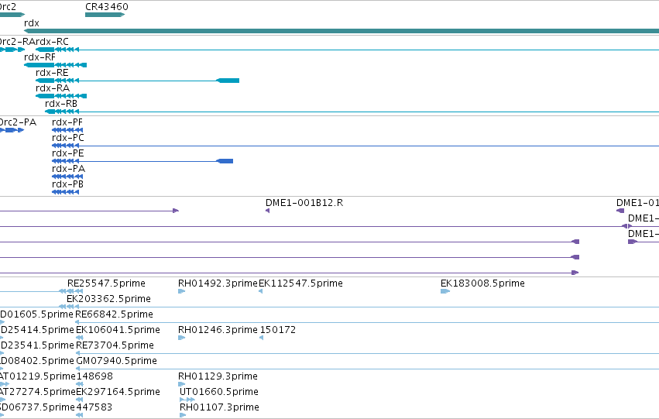Select the RH01107.3prime EST label

pyautogui.click(x=219, y=408)
